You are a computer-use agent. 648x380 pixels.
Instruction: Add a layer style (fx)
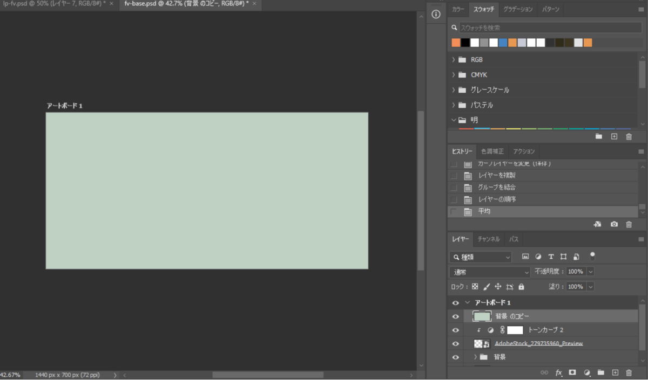(x=559, y=372)
